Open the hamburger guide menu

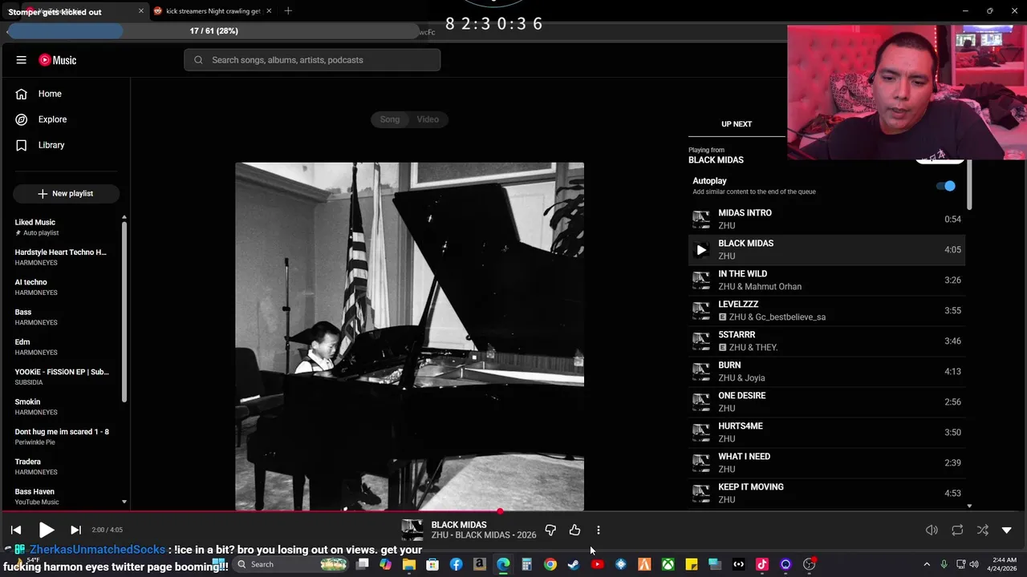click(22, 60)
